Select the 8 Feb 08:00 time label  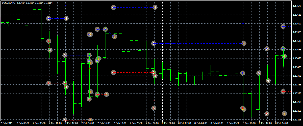(233, 123)
